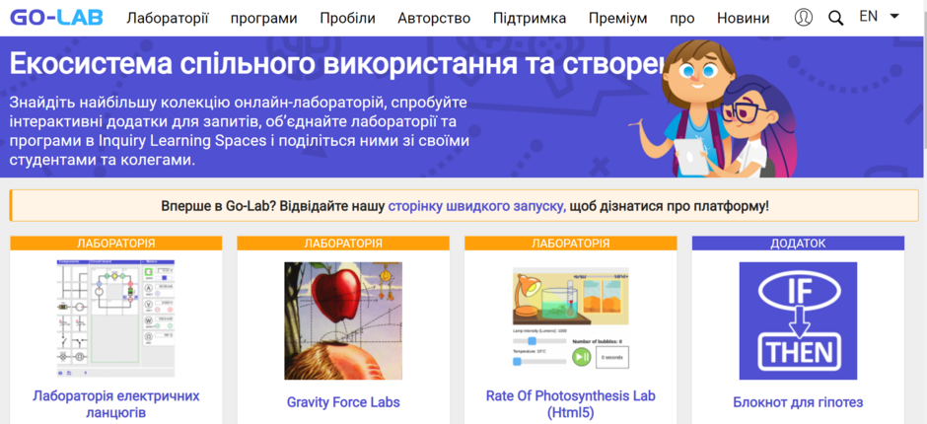Click the electrical circuit lab thumbnail
This screenshot has width=927, height=424.
pos(116,318)
